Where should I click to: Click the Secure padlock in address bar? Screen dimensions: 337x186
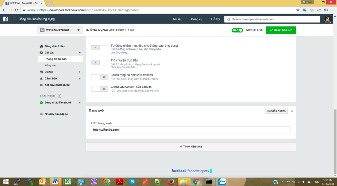point(24,10)
